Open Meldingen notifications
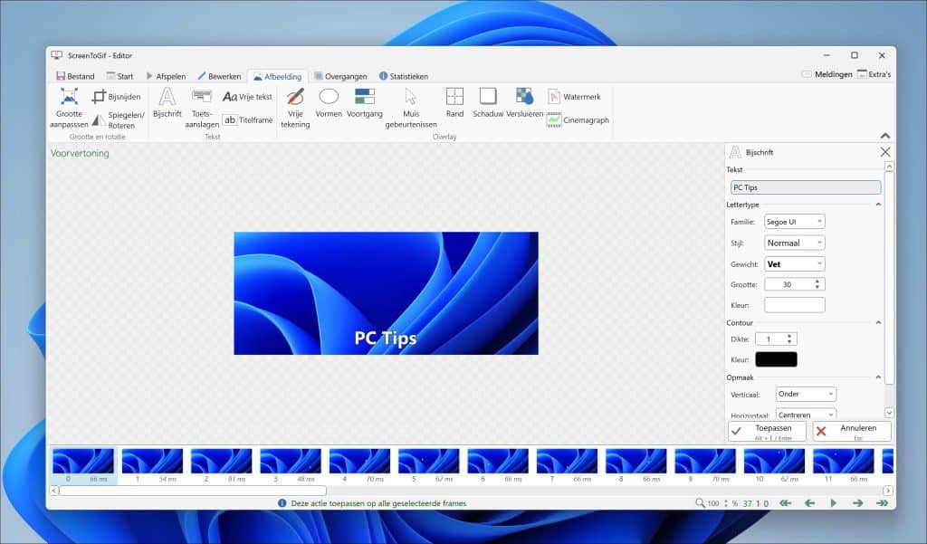Viewport: 927px width, 544px height. (827, 74)
